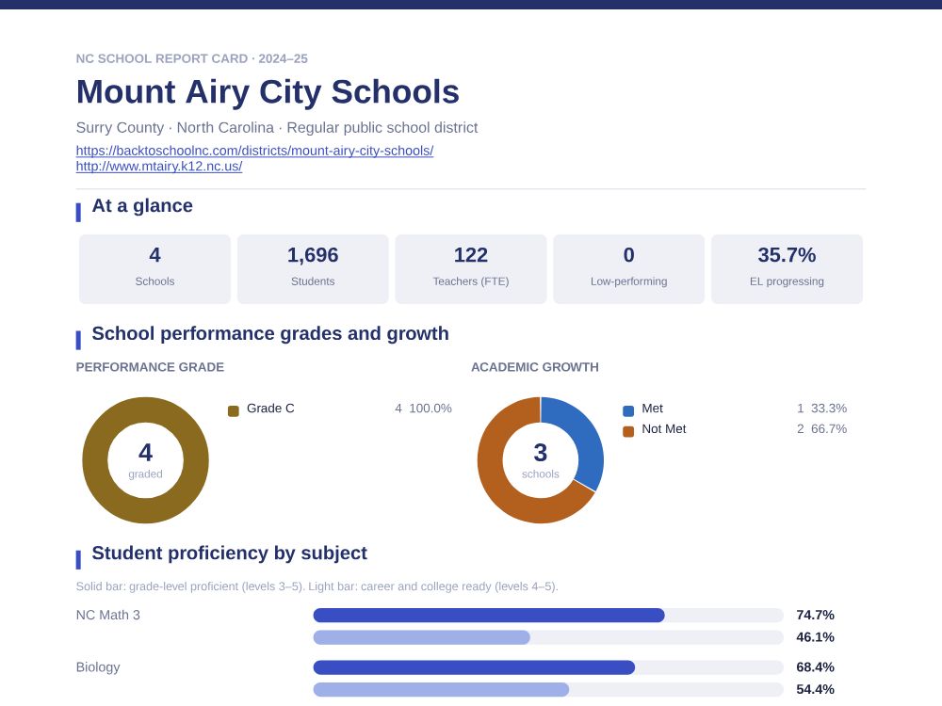Click the 122 Teachers (FTE) card
This screenshot has width=942, height=706.
471,269
